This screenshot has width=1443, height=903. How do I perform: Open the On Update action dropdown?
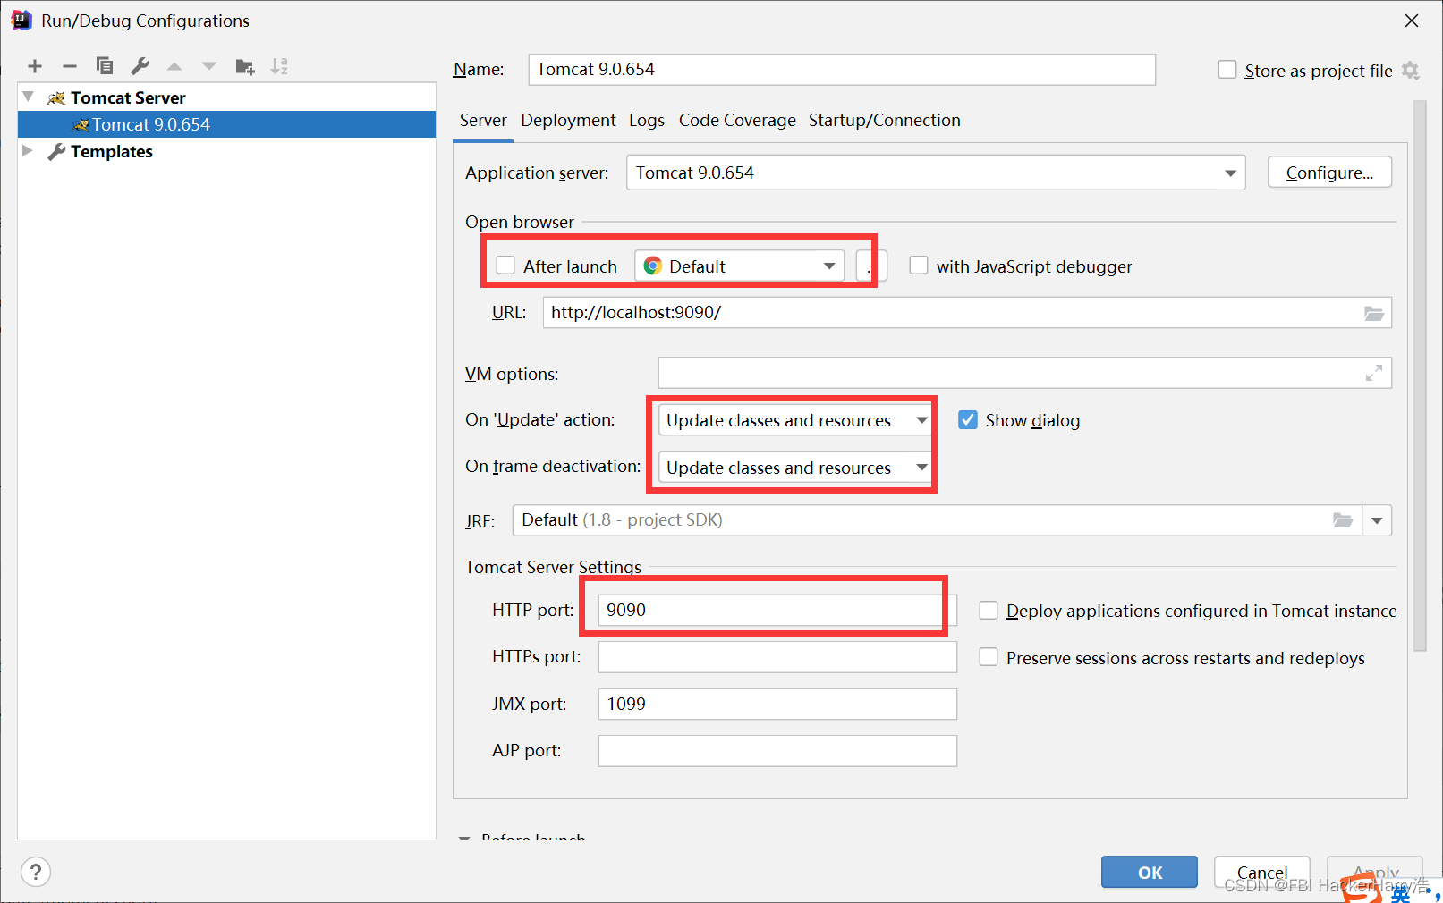921,419
